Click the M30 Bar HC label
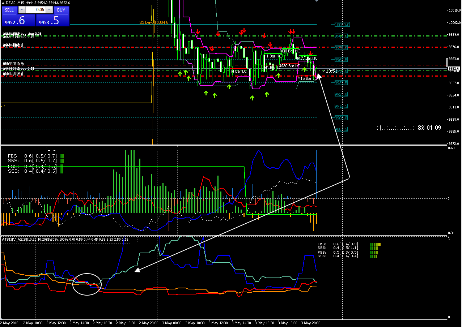Screen dimensions: 462x327 290,51
